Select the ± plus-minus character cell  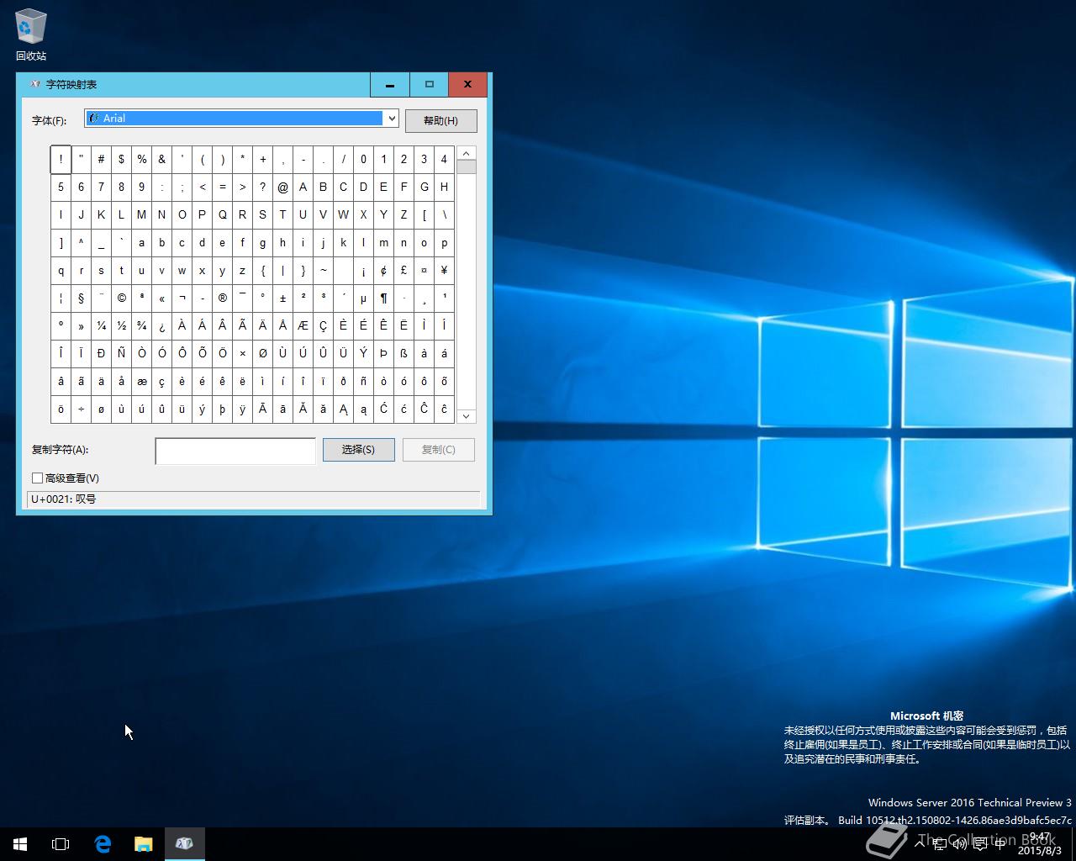[x=282, y=298]
